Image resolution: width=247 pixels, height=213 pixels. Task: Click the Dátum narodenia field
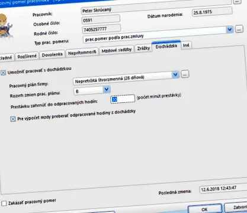(212, 12)
